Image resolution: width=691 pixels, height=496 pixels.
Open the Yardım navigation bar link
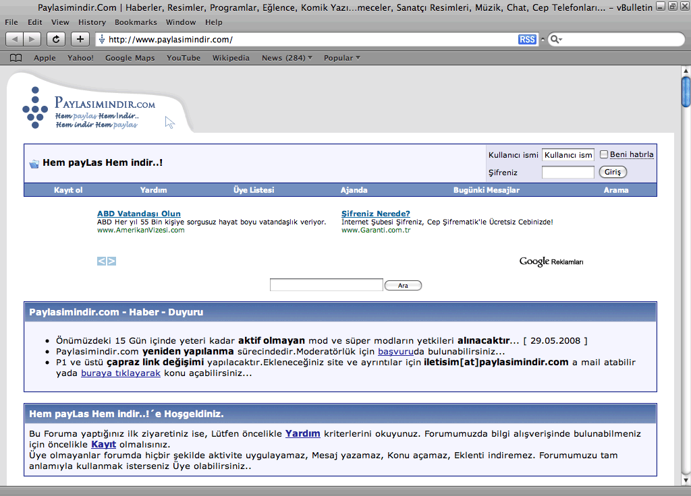coord(153,190)
